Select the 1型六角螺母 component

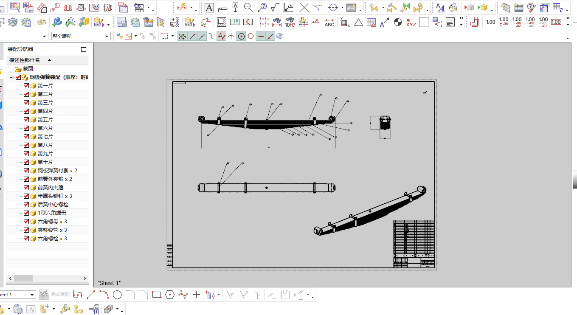coord(52,213)
